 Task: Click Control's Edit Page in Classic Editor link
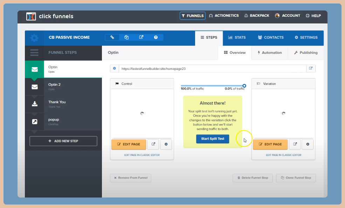point(142,155)
